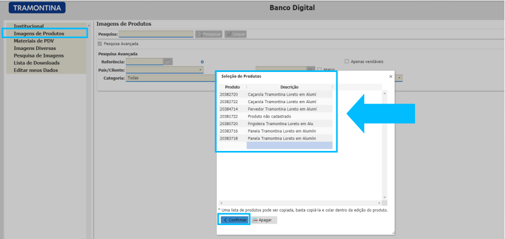The width and height of the screenshot is (505, 239).
Task: Open the Referência product list icon
Action: coord(168,62)
